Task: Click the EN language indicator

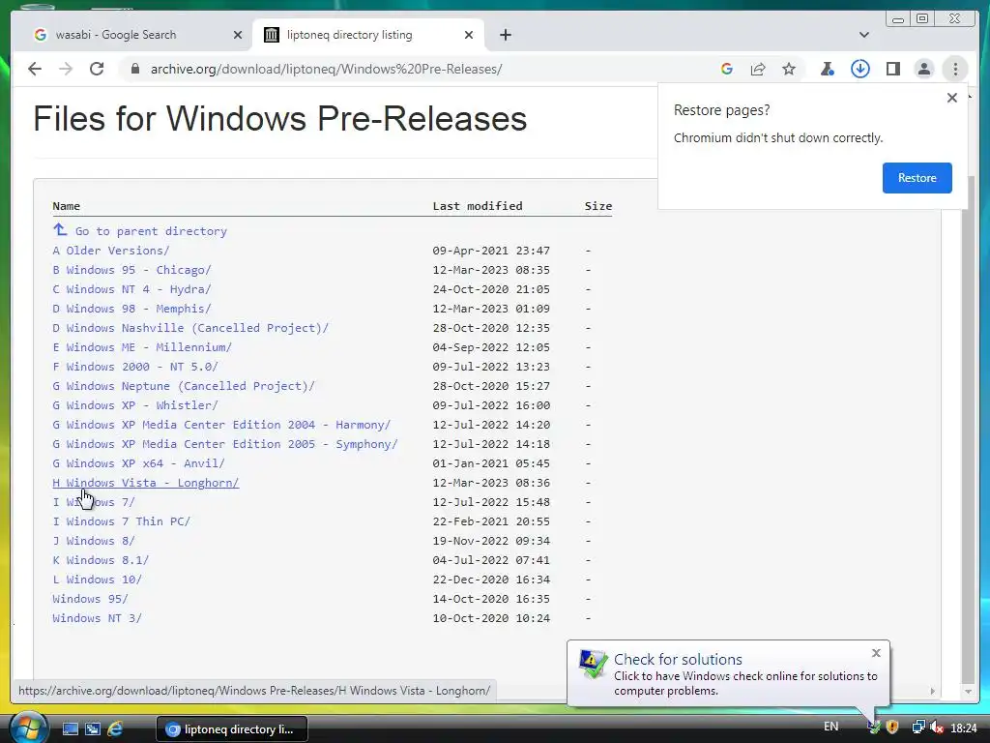Action: 830,727
